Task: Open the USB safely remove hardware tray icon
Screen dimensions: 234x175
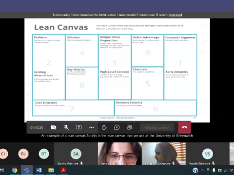Action: click(214, 170)
